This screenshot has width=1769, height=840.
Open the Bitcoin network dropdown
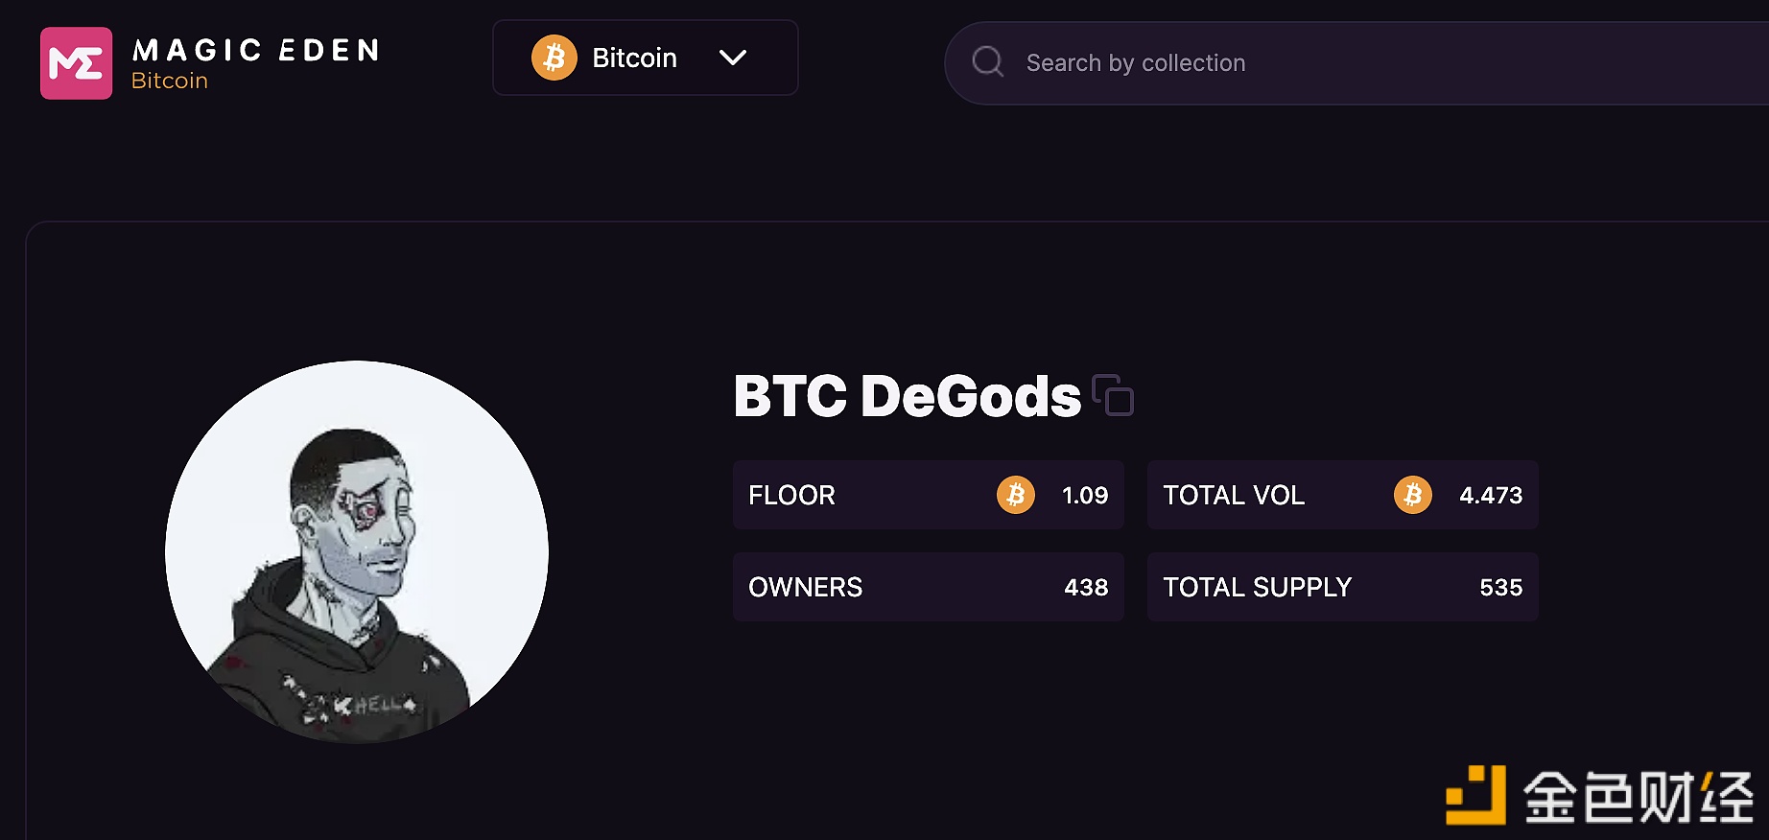point(644,58)
